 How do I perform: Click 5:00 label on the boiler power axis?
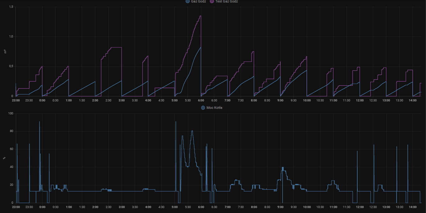[174, 207]
